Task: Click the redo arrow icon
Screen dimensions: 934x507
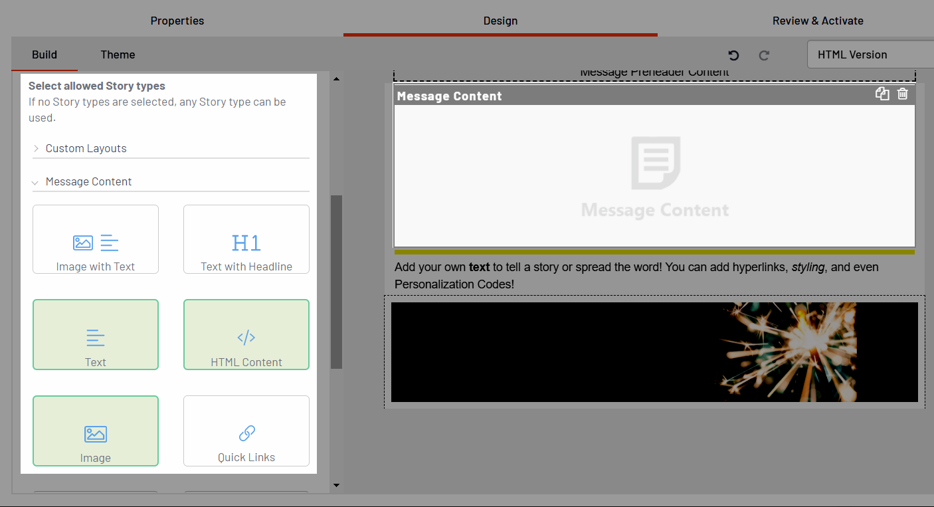Action: pos(764,55)
